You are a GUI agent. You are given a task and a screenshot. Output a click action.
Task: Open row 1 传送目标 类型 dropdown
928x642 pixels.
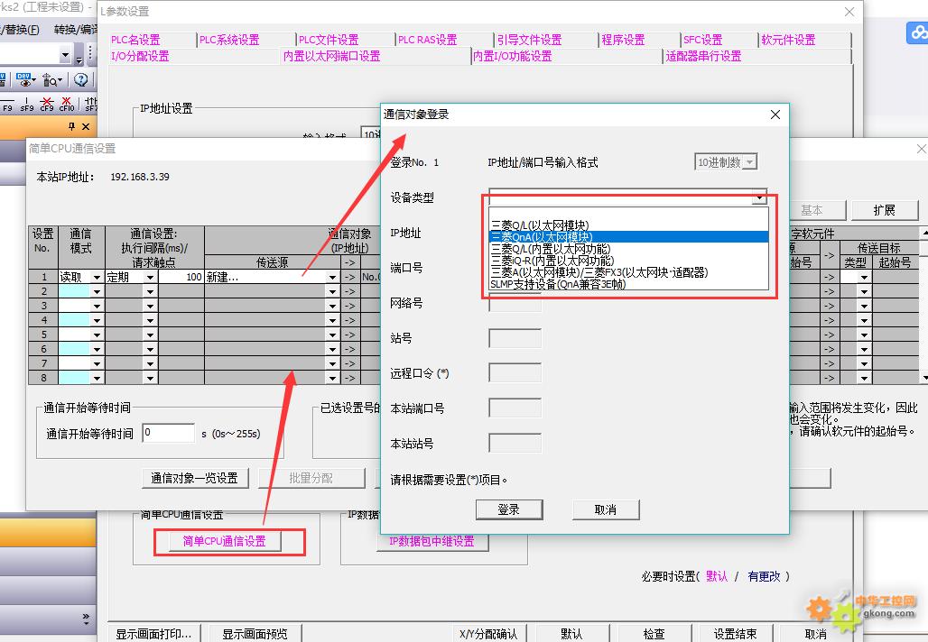864,277
